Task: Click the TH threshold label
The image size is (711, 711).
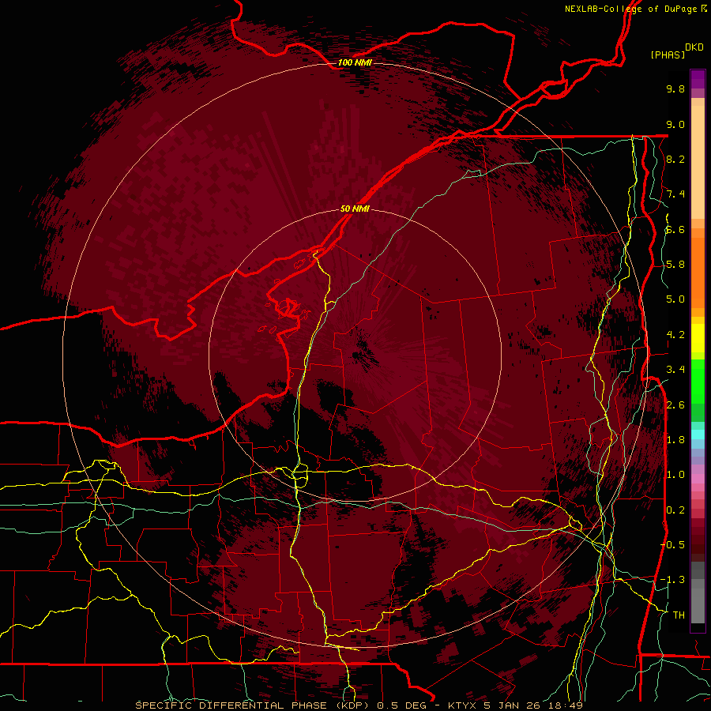Action: point(679,615)
